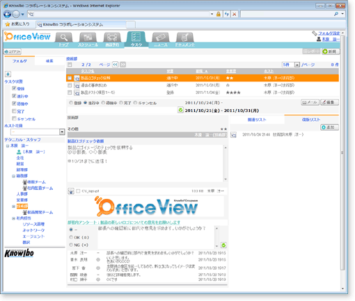Collapse the 社内担当 tree node
This screenshot has width=355, height=301.
point(13,218)
